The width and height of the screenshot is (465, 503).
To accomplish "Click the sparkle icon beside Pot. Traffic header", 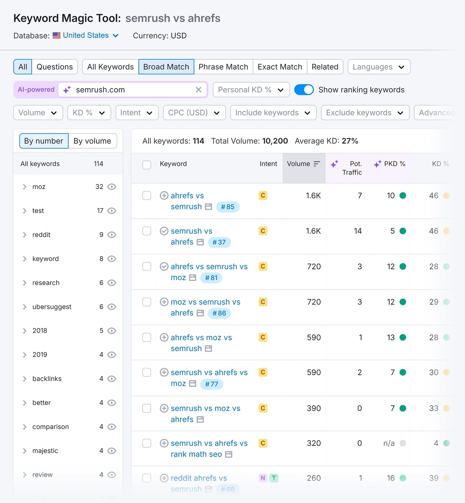I will (334, 164).
